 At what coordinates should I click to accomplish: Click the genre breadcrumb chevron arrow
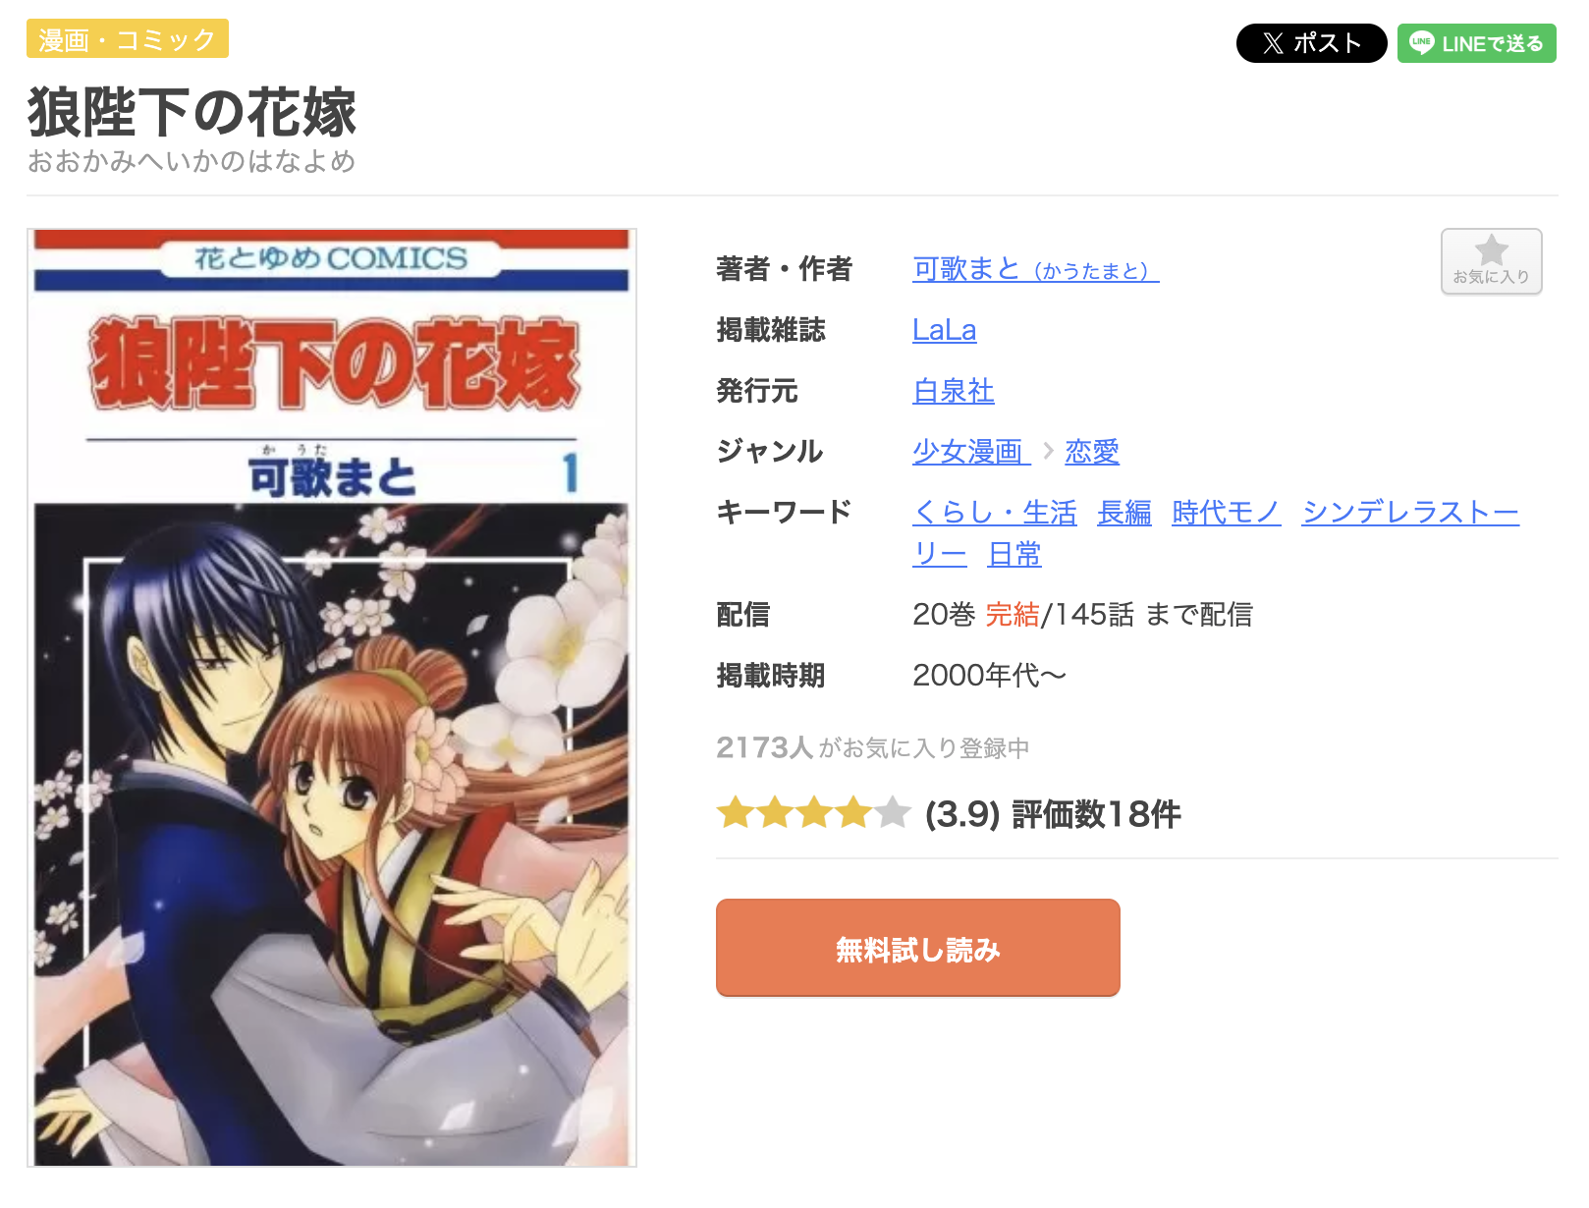1048,452
